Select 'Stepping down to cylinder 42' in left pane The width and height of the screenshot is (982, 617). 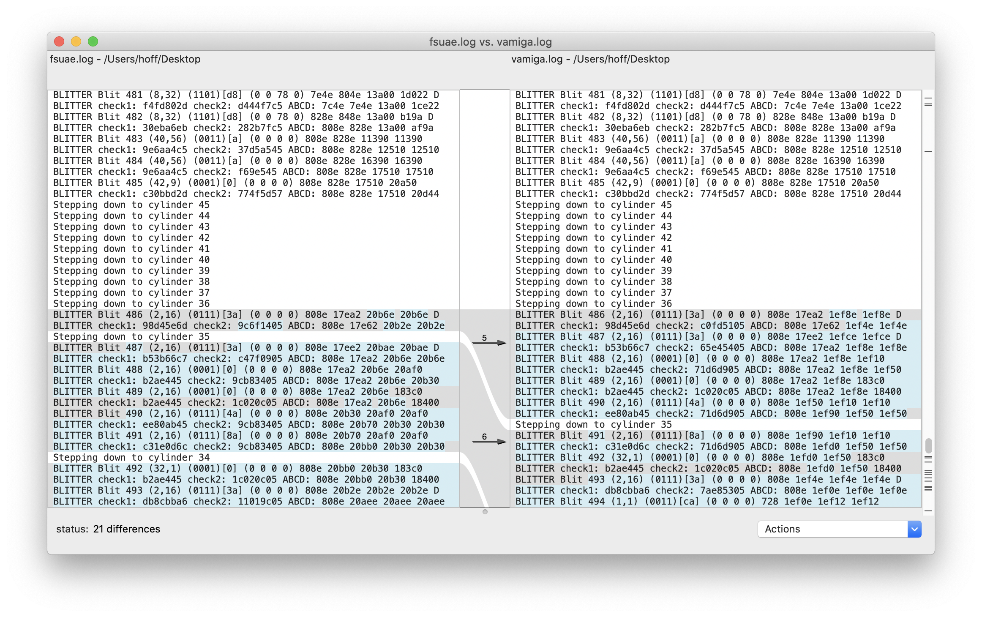[x=131, y=238]
